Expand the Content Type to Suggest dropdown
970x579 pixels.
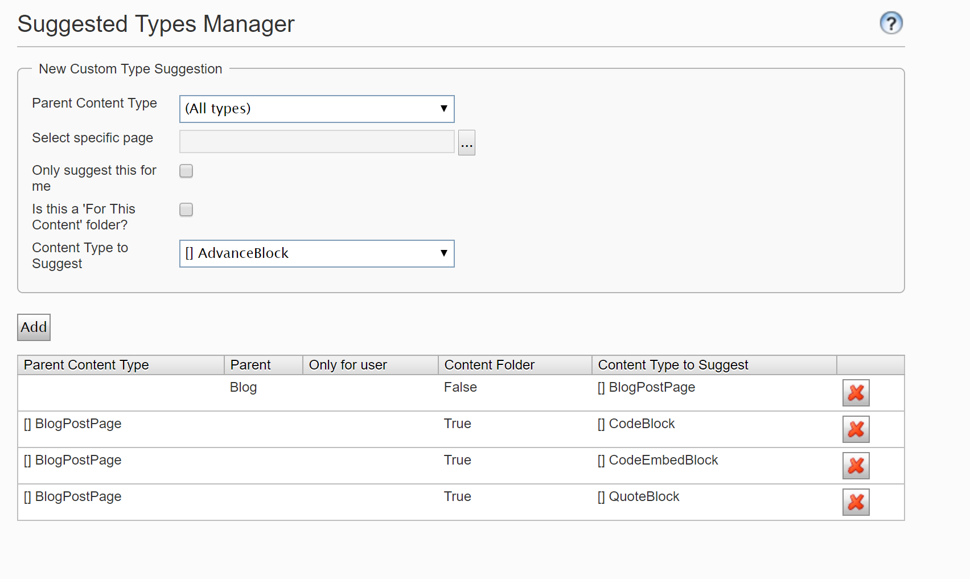point(317,253)
